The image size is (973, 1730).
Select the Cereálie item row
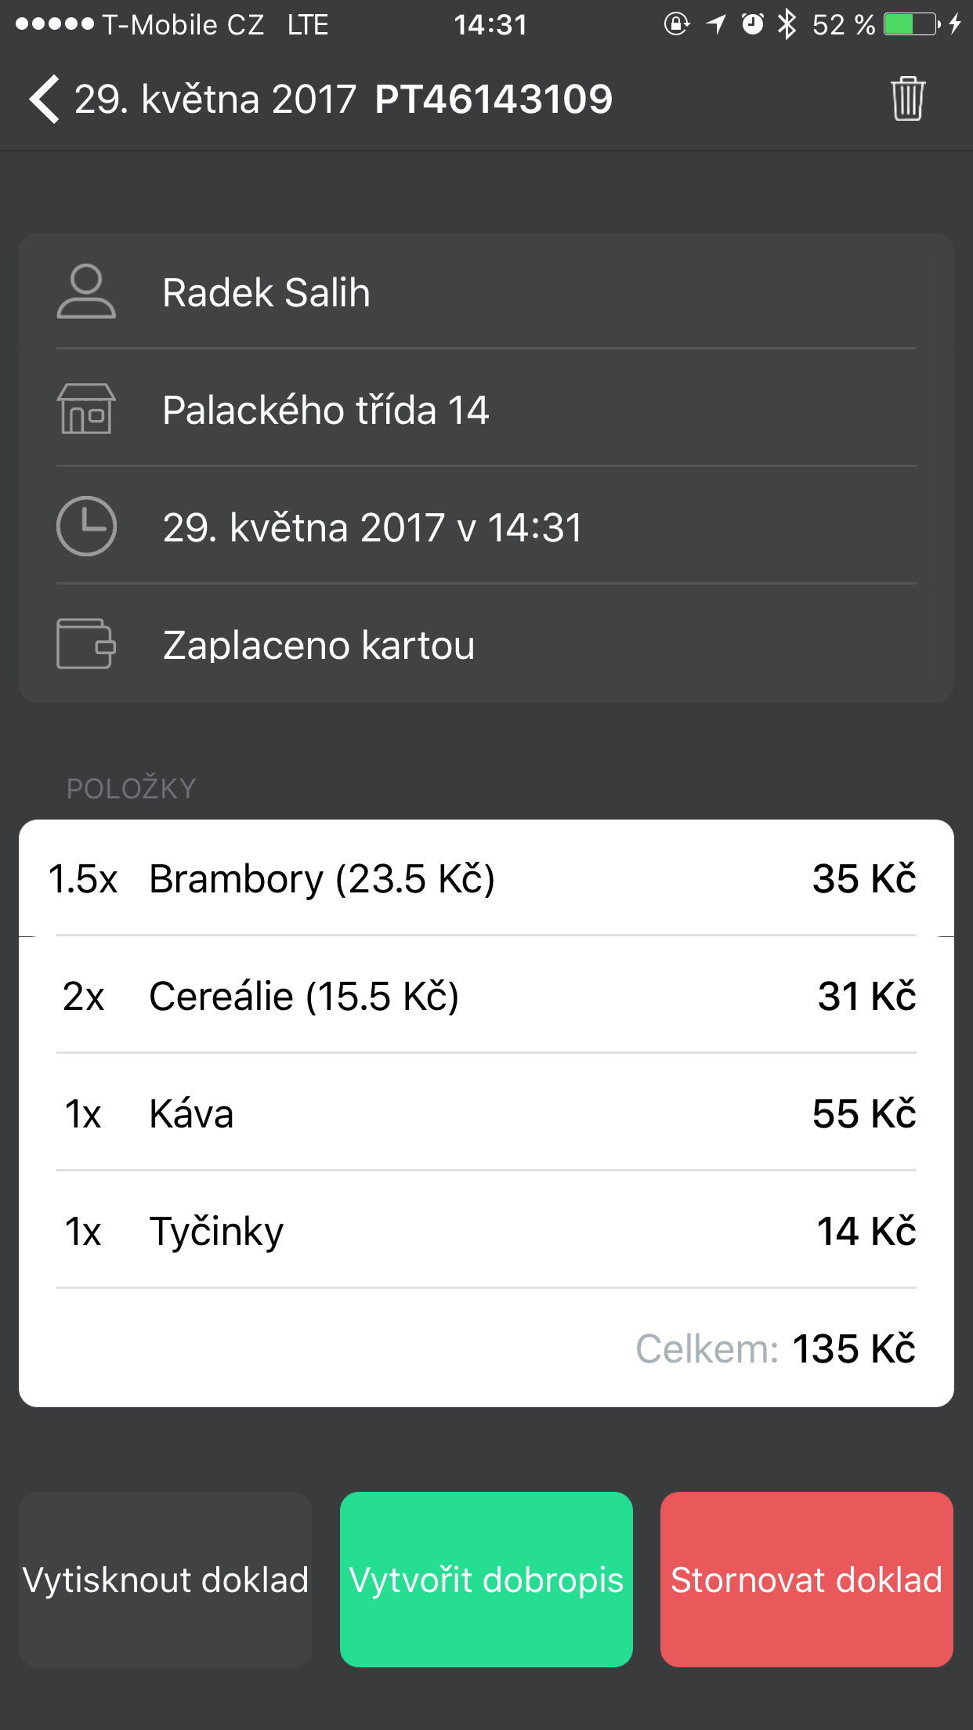(x=486, y=996)
